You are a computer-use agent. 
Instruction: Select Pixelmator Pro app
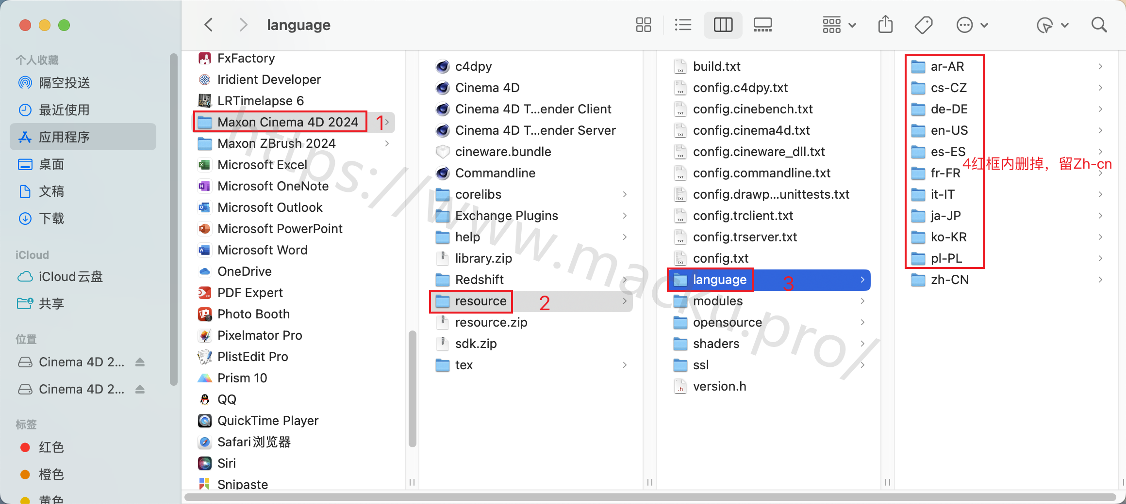coord(294,335)
